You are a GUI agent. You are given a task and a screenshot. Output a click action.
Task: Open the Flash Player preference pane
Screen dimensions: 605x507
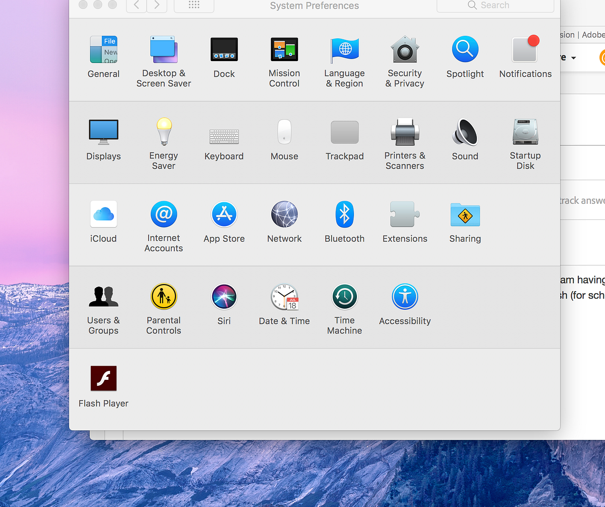tap(103, 378)
